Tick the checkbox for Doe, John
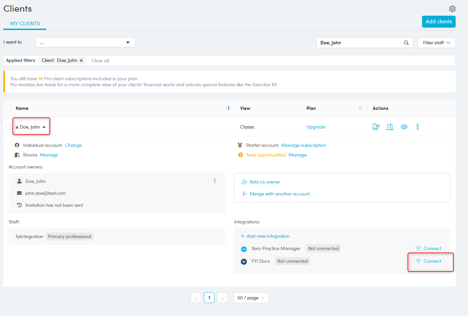 (x=9, y=127)
